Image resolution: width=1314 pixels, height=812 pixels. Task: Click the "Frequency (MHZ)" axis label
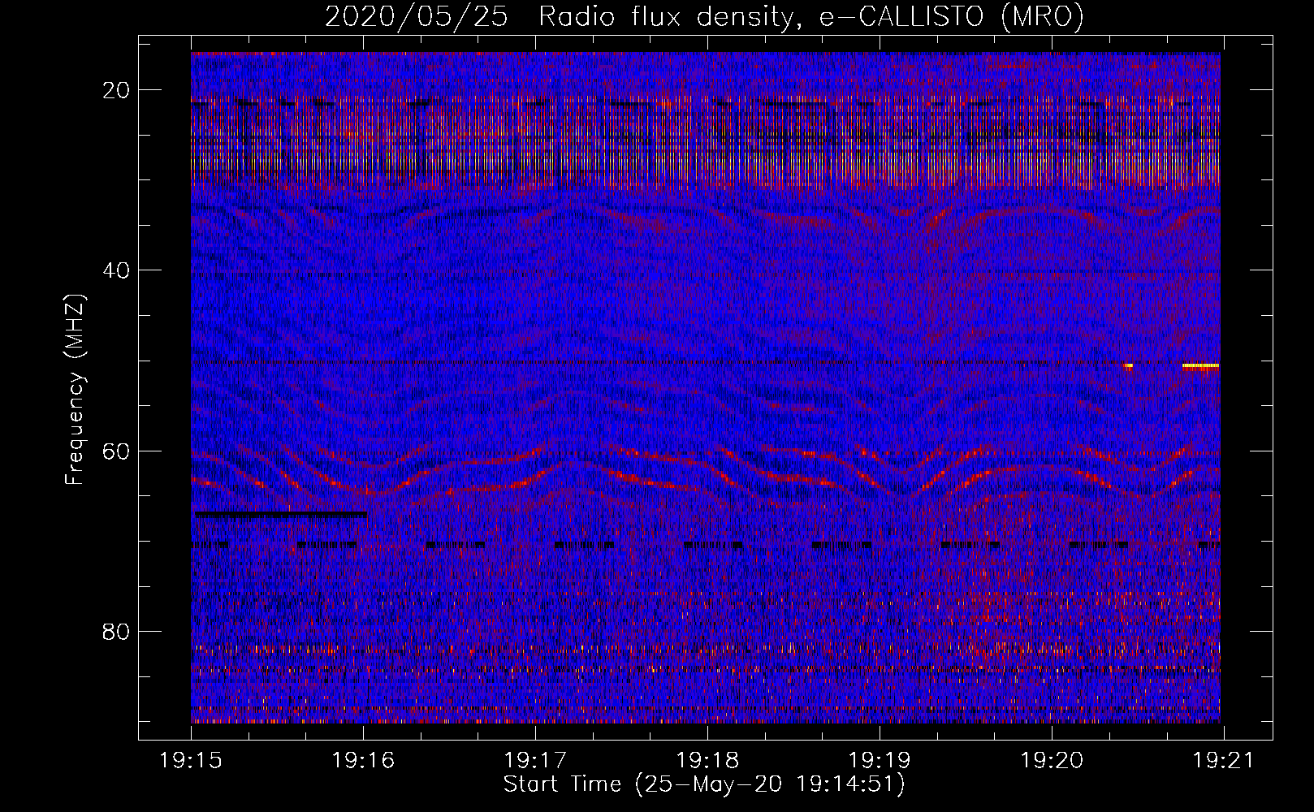75,390
